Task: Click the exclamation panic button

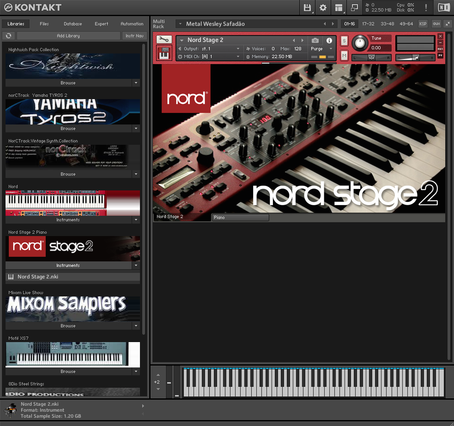Action: (426, 7)
